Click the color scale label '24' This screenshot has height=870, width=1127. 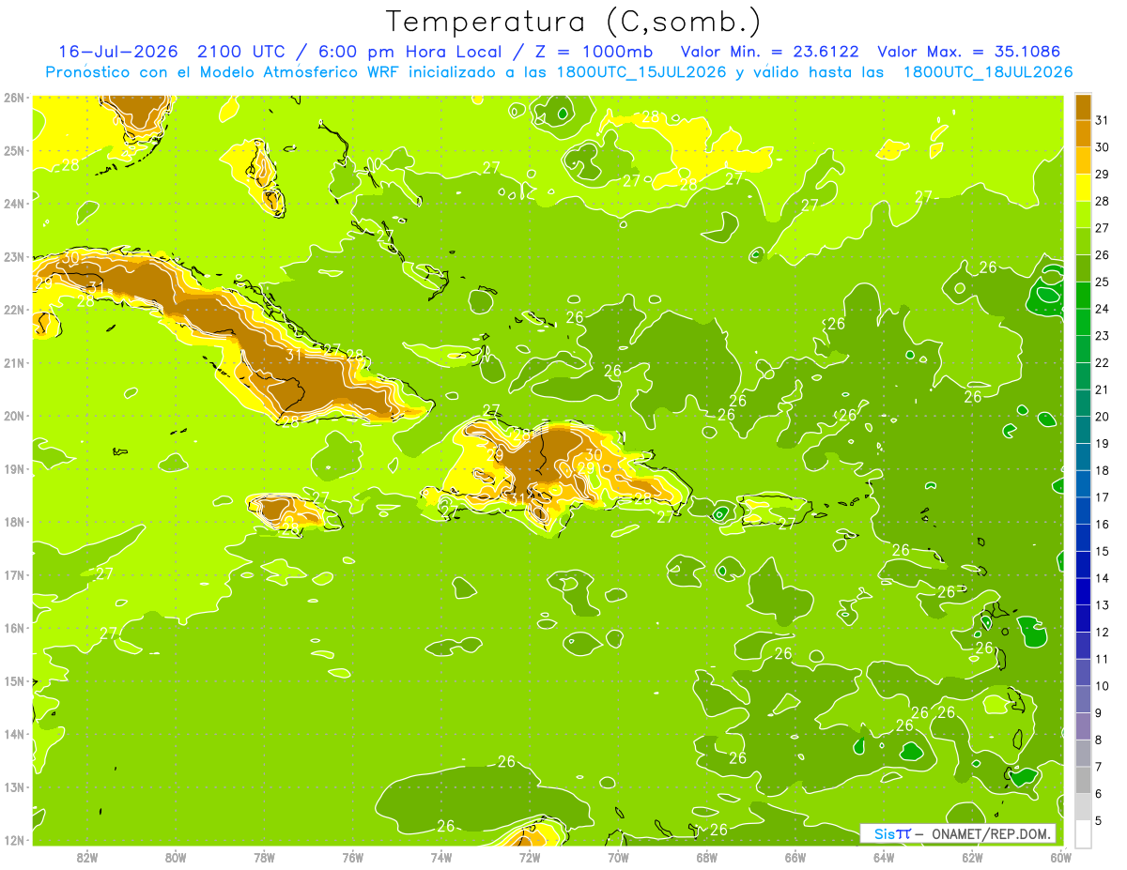click(x=1102, y=309)
